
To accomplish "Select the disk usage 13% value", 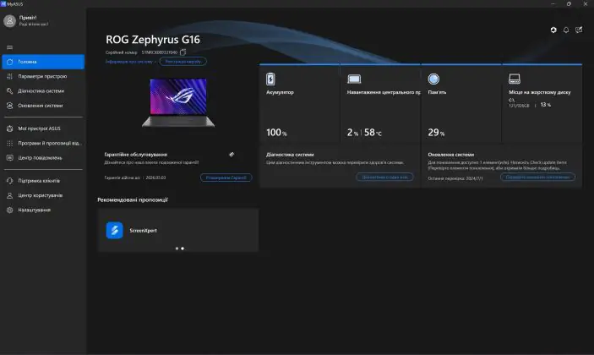I will [546, 105].
